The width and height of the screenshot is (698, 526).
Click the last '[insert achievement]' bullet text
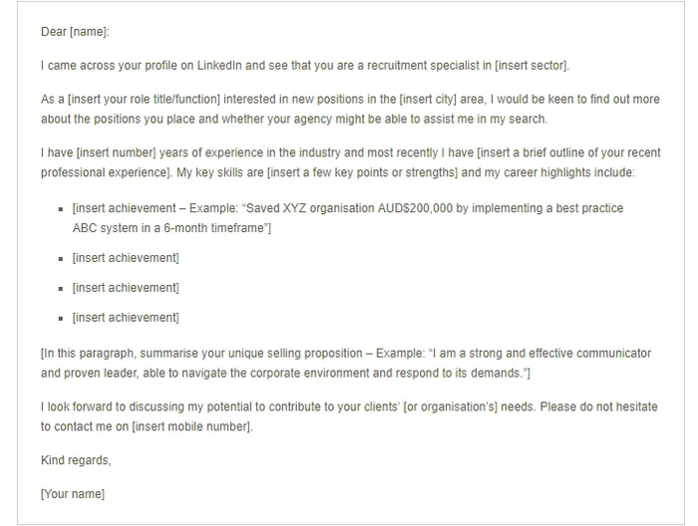(x=126, y=318)
